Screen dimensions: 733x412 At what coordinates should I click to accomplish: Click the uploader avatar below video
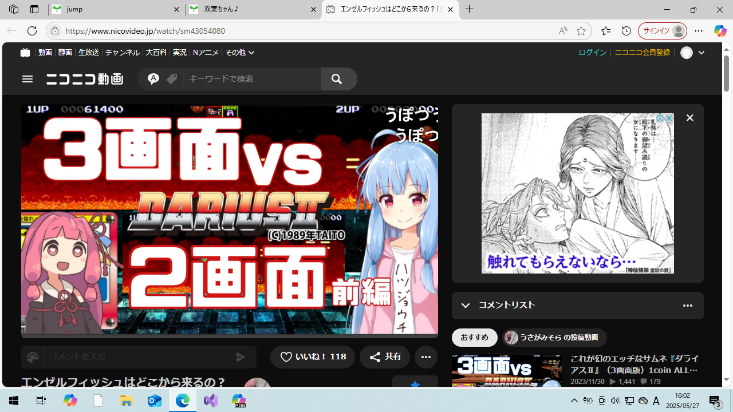(257, 383)
